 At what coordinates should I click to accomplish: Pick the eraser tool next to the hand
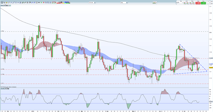pyautogui.click(x=9, y=2)
